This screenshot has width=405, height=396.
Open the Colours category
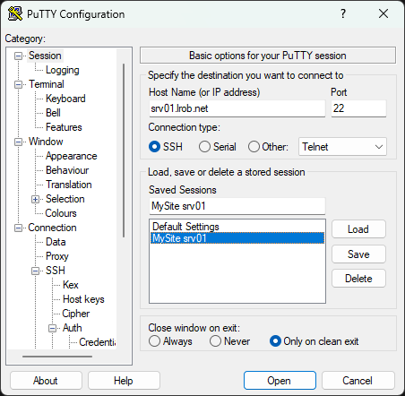coord(61,213)
